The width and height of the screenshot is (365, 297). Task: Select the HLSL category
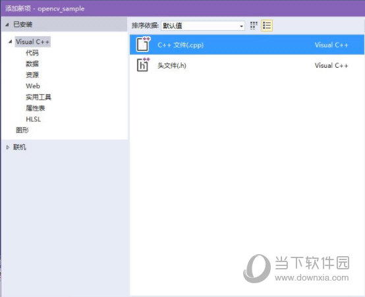tap(34, 119)
